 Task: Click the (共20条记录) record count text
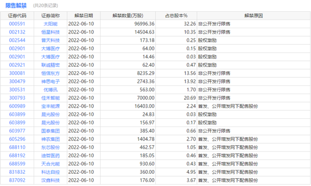(45, 6)
